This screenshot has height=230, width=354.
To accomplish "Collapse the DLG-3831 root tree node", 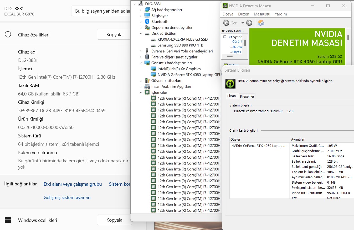I will pyautogui.click(x=135, y=4).
